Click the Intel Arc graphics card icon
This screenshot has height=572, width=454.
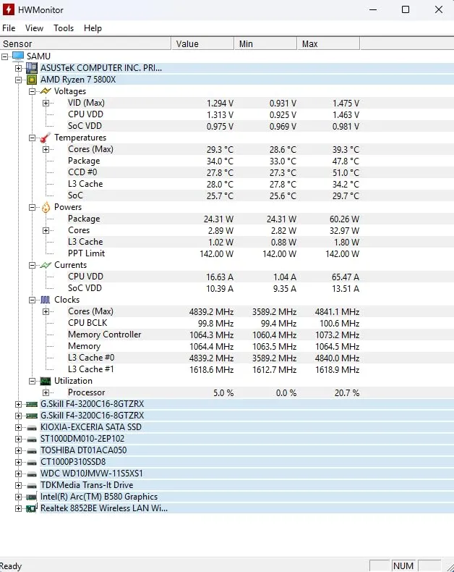(x=32, y=497)
